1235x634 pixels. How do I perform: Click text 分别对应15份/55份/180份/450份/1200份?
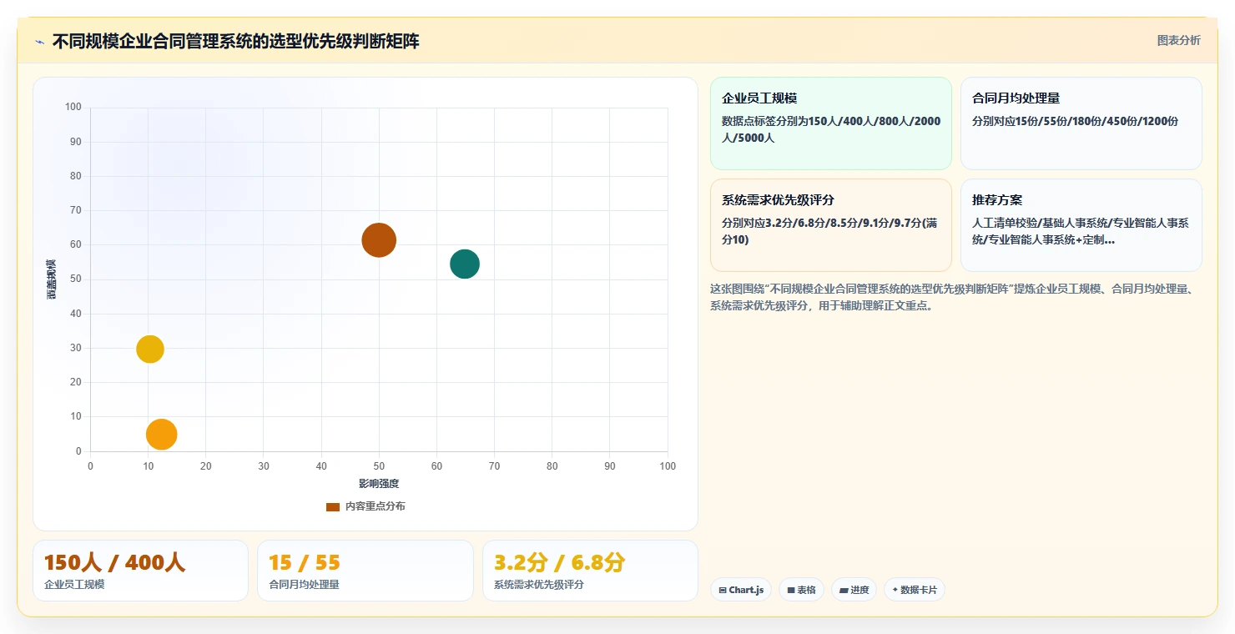tap(1075, 121)
